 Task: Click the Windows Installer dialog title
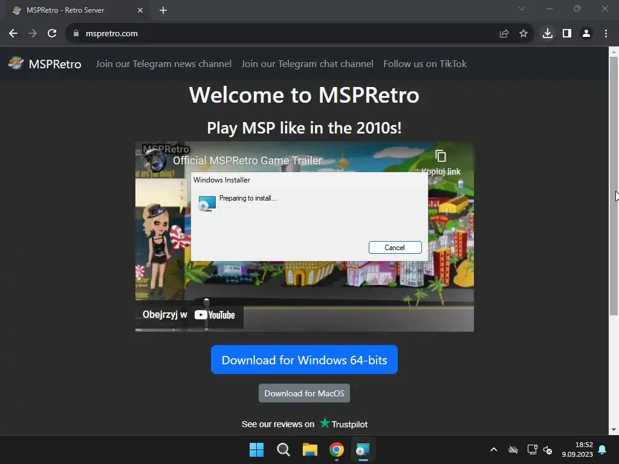click(221, 180)
